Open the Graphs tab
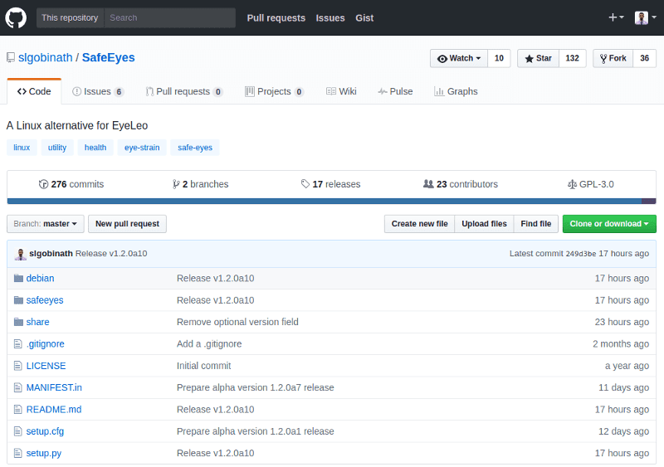The height and width of the screenshot is (467, 664). coord(456,91)
